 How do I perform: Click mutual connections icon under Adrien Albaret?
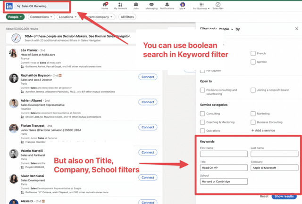tap(22, 117)
